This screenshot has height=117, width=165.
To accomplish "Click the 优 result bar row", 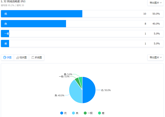I will [x=82, y=14].
